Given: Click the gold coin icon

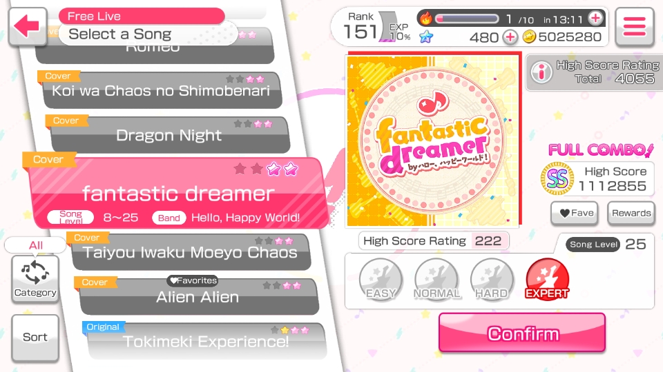Looking at the screenshot, I should 529,37.
